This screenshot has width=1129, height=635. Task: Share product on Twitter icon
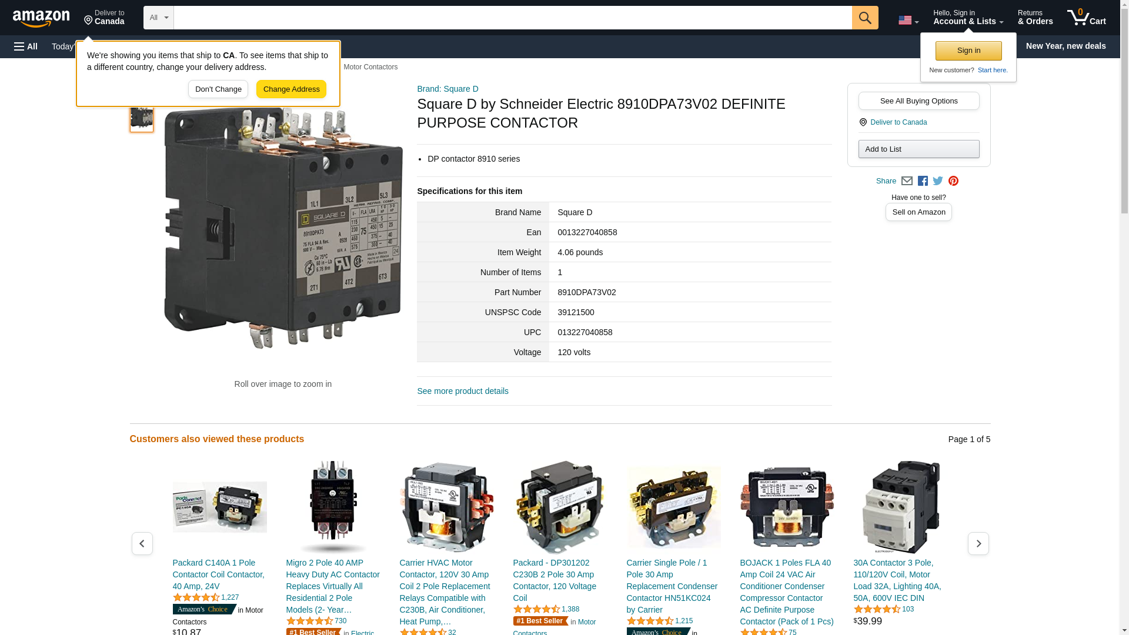938,181
